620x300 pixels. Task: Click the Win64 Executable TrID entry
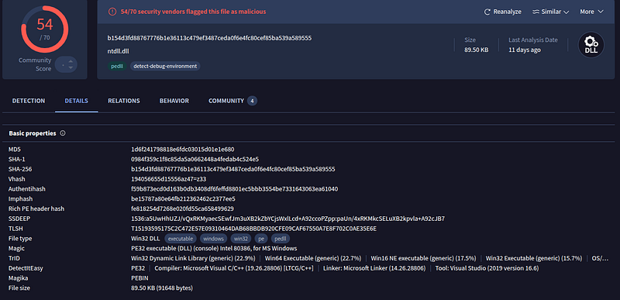[x=313, y=258]
